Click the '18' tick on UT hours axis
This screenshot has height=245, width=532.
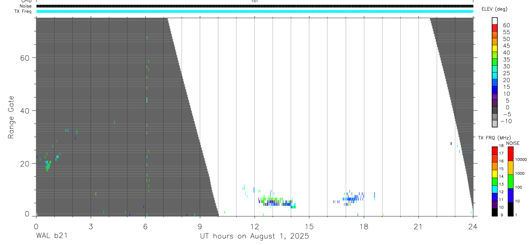[363, 226]
